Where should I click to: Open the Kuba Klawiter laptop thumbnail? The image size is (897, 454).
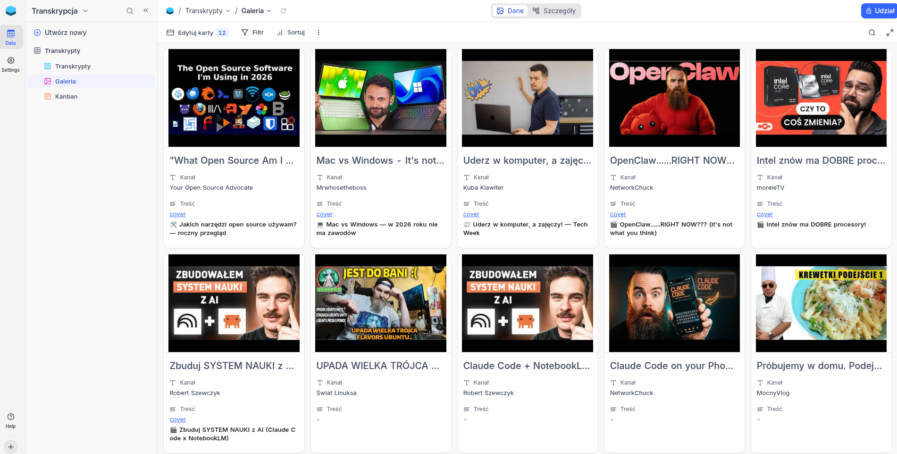[x=528, y=98]
